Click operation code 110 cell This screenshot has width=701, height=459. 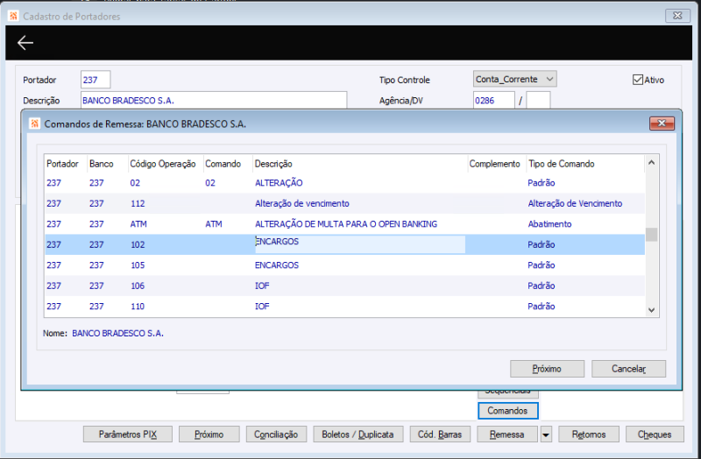point(138,307)
